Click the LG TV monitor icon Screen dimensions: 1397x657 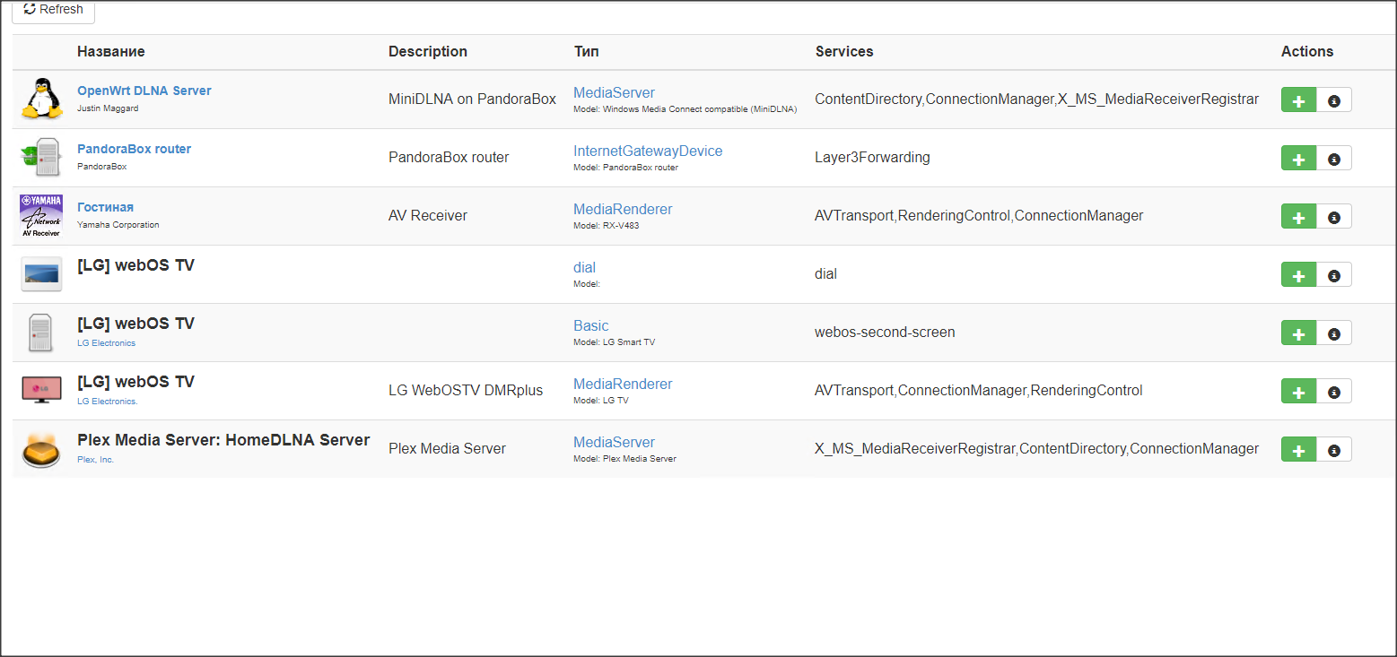coord(40,390)
